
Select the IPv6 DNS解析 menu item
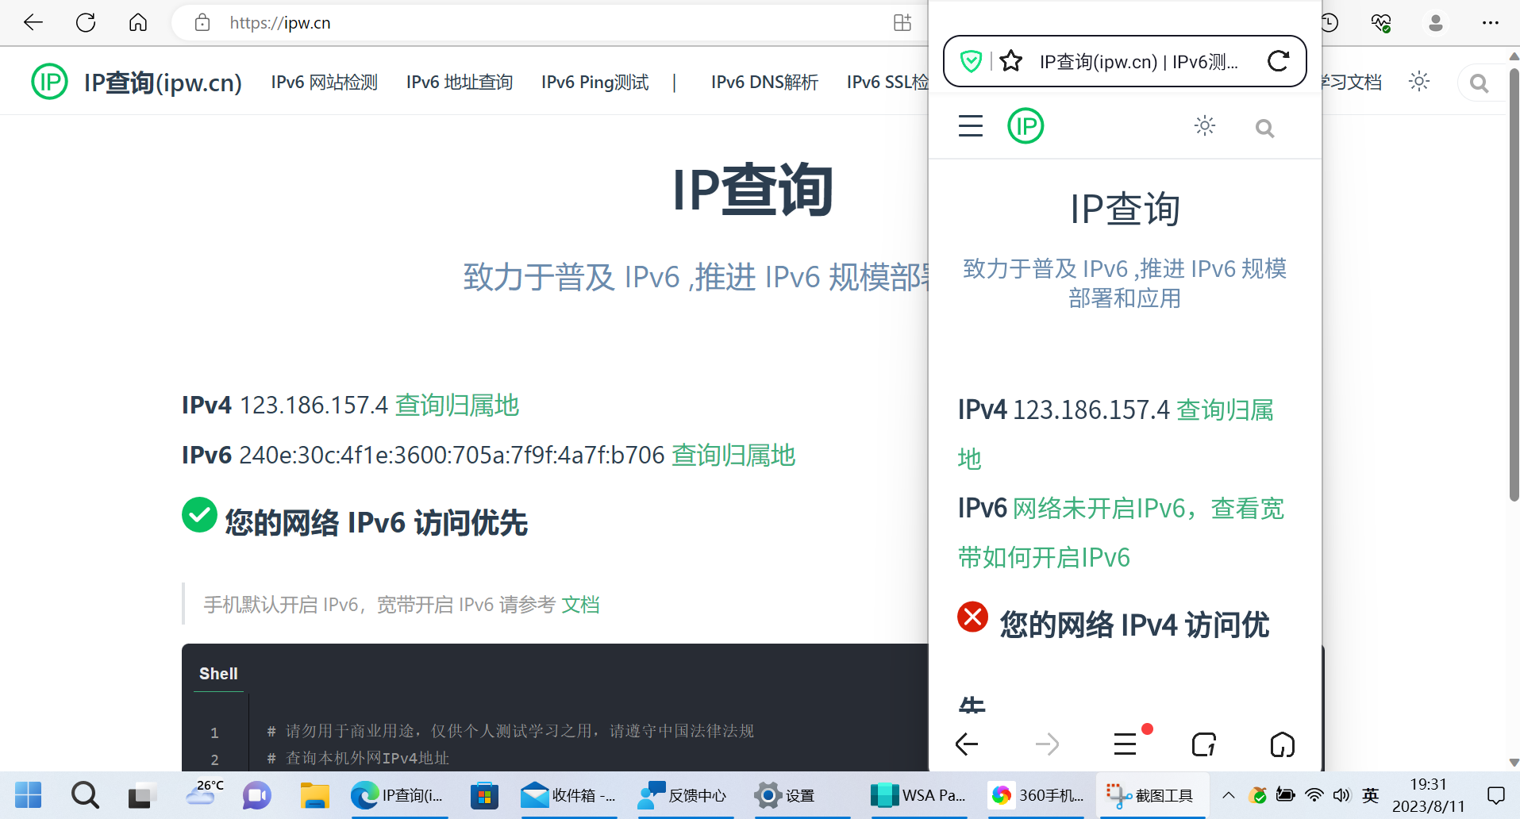pos(764,82)
